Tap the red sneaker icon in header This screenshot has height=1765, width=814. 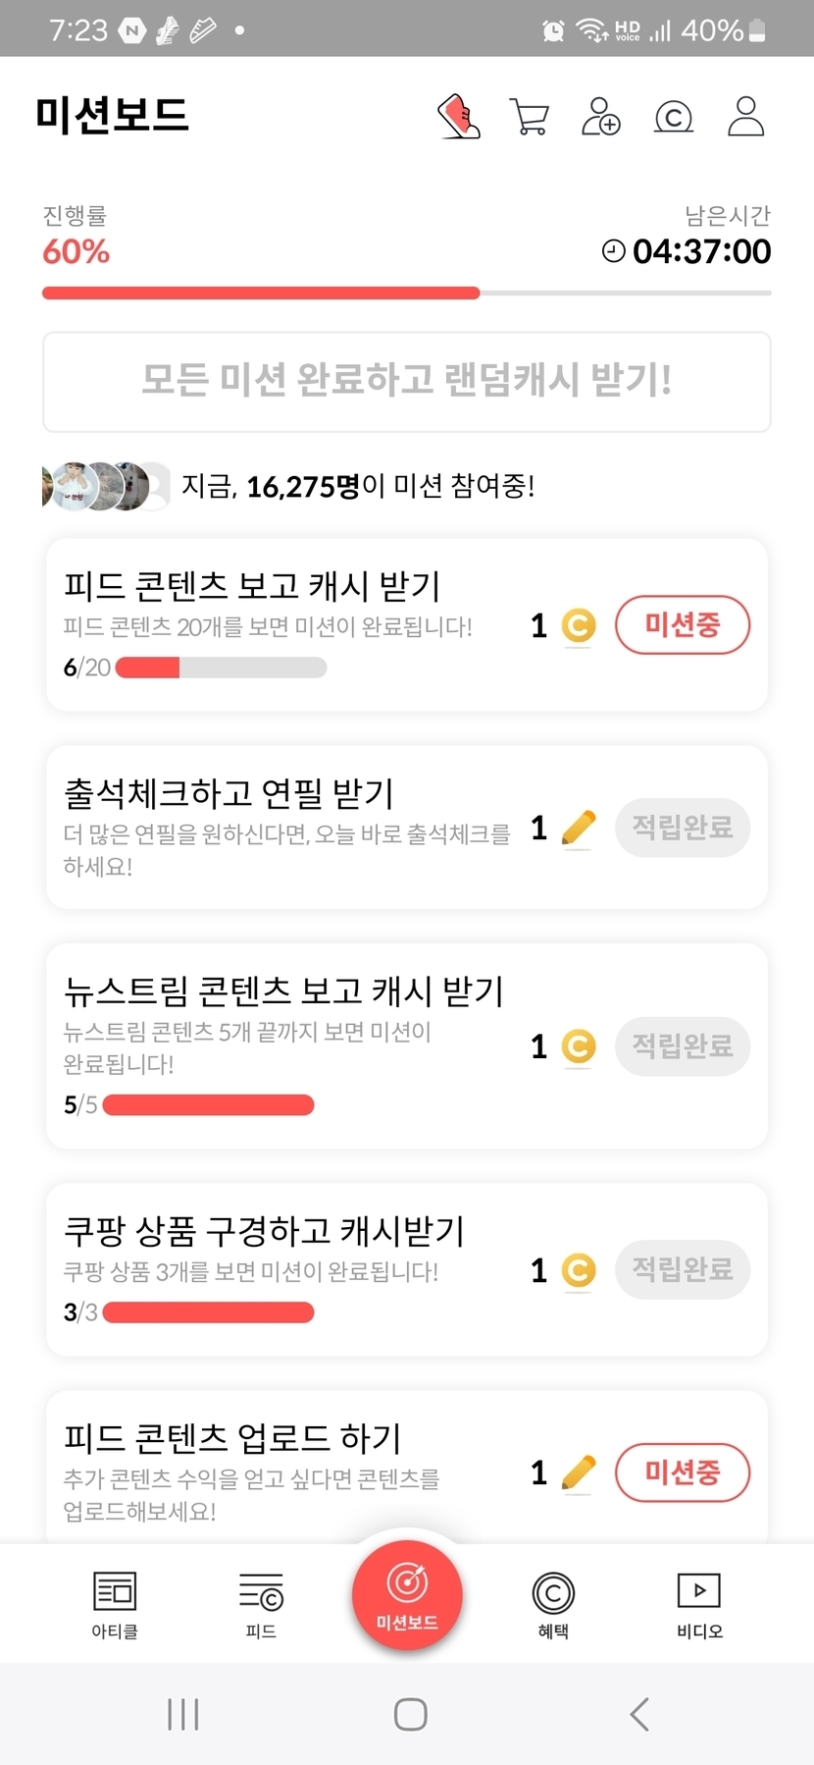tap(458, 117)
